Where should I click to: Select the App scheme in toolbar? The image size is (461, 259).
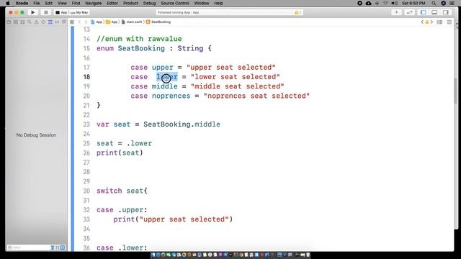pyautogui.click(x=61, y=13)
